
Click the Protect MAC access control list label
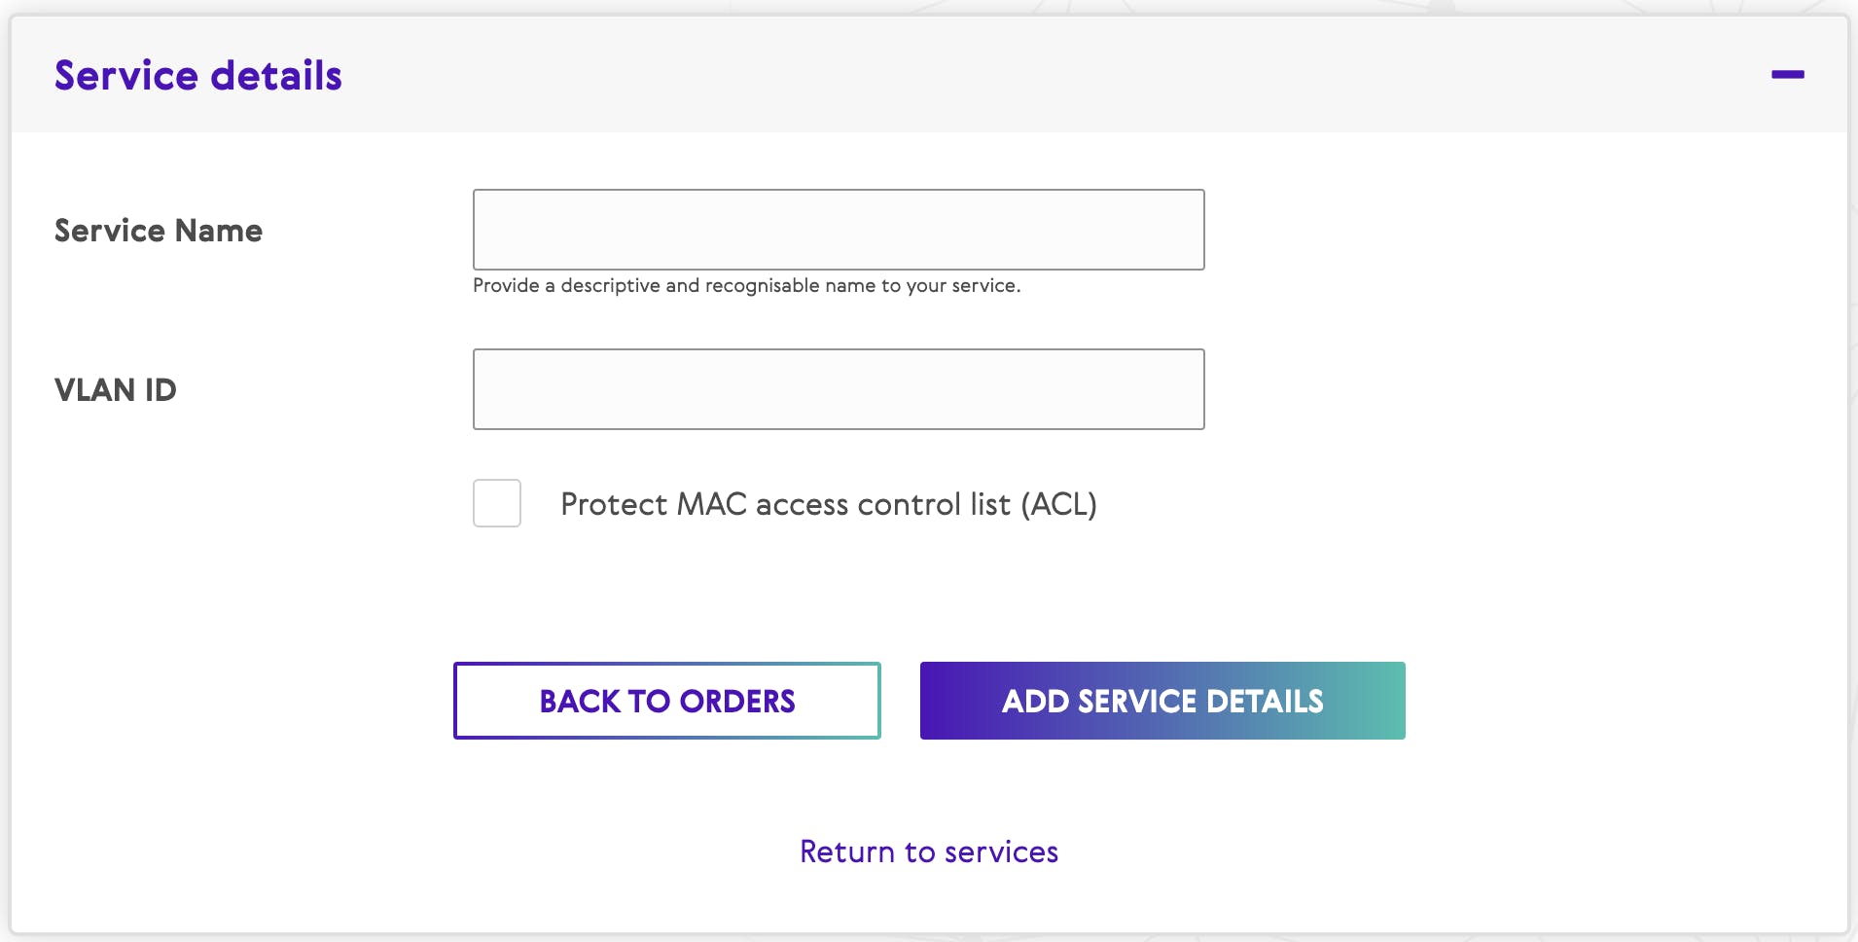828,504
